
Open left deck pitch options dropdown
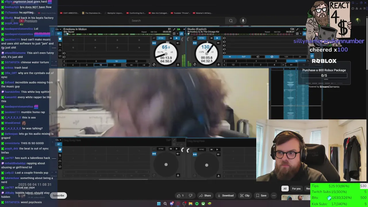178,43
